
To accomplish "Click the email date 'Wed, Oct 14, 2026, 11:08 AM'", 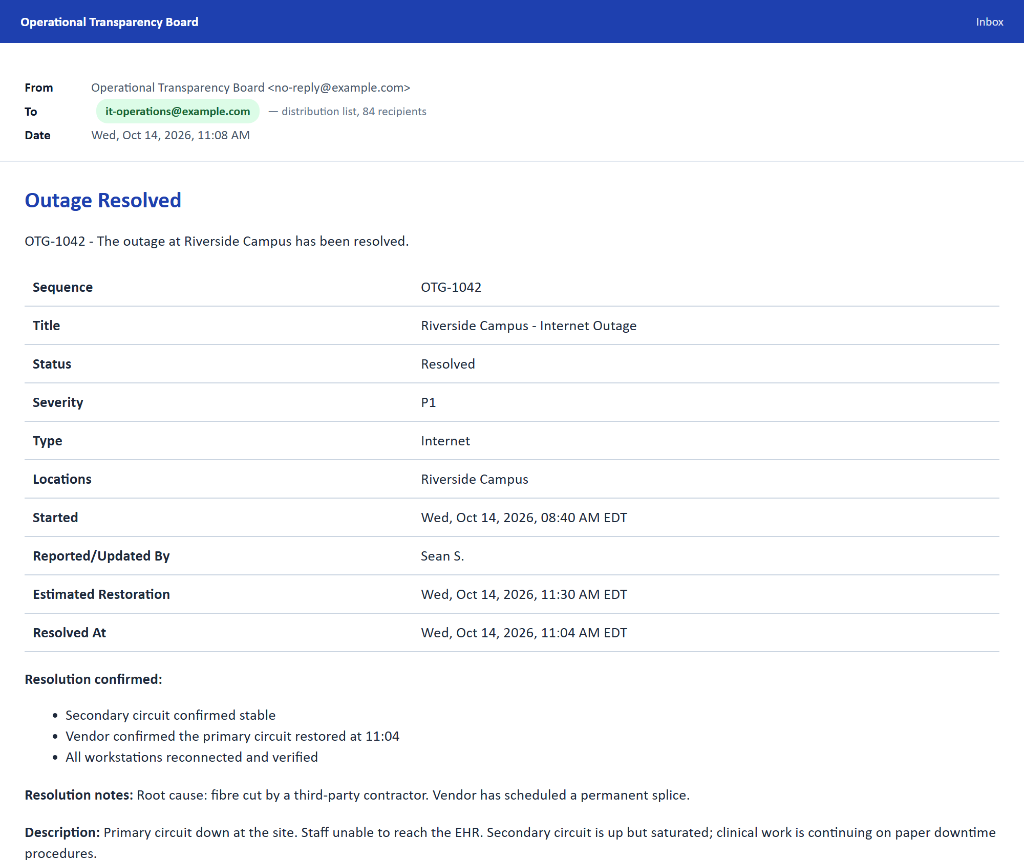I will [170, 135].
